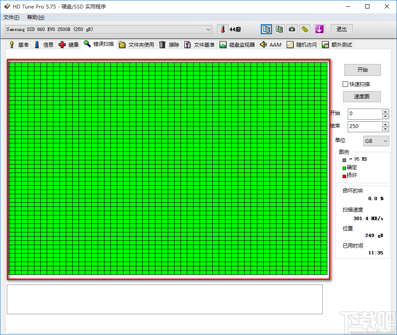Click the copy screenshot to clipboard icon
This screenshot has width=397, height=335.
click(x=279, y=29)
